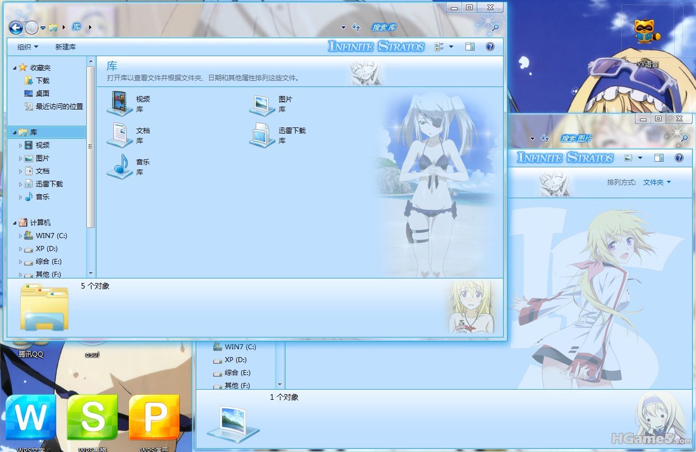Click the help icon in the 图片 window
The image size is (696, 452).
tap(679, 158)
